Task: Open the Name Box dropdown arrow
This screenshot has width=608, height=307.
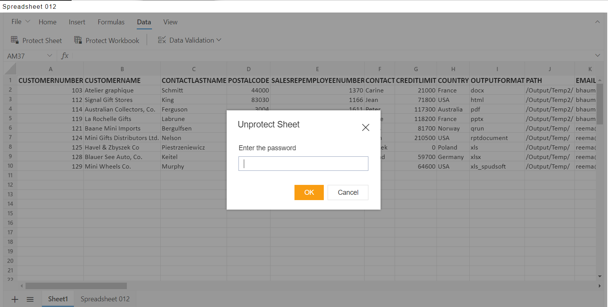Action: click(49, 56)
